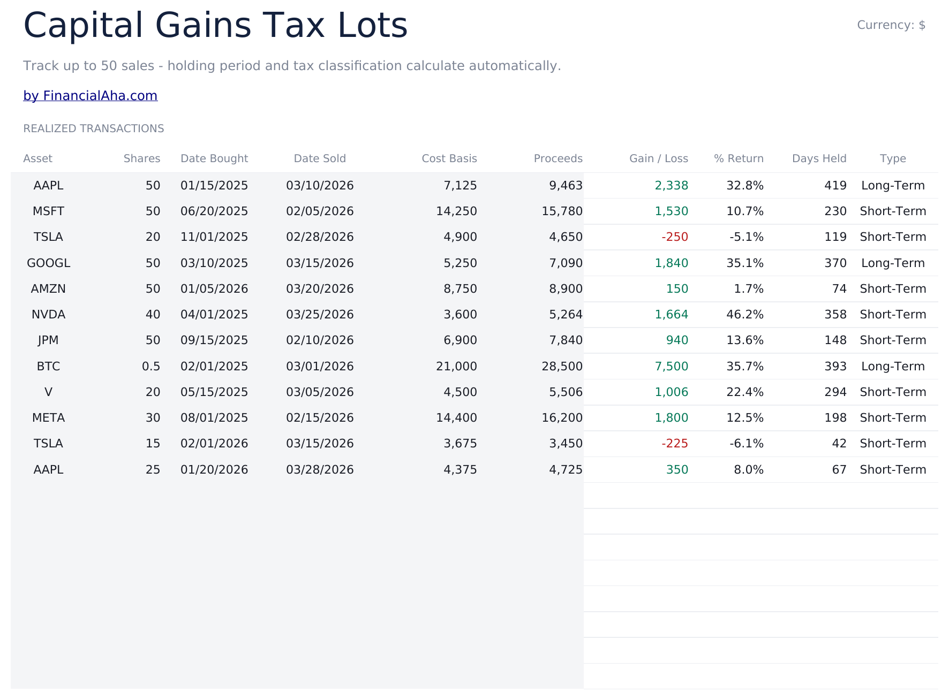Click cost basis 7,125 cell

460,186
